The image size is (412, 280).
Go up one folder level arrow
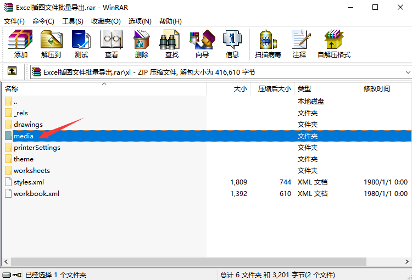coord(12,71)
